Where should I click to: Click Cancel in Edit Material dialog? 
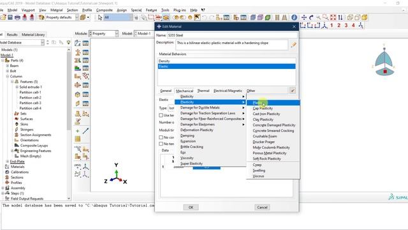(x=262, y=207)
